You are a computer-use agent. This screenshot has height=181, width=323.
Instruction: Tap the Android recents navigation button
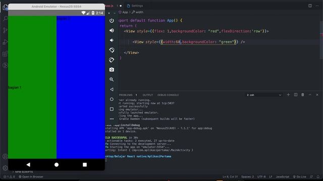tap(85, 164)
